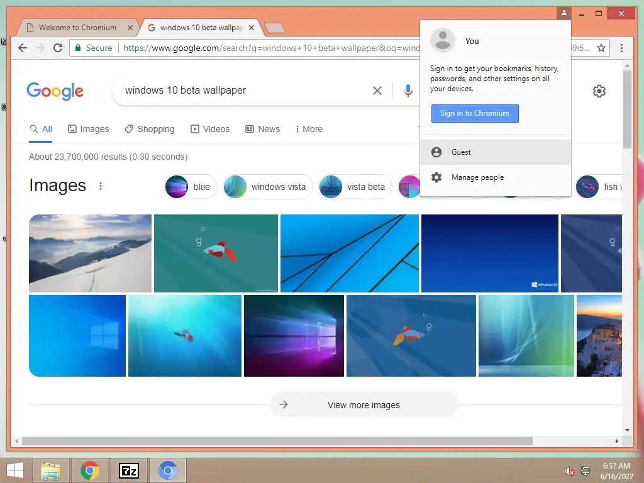Reload the page with the refresh icon
Screen dimensions: 644x483
[58, 48]
